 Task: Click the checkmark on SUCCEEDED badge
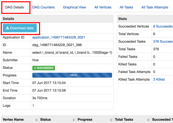(35, 68)
